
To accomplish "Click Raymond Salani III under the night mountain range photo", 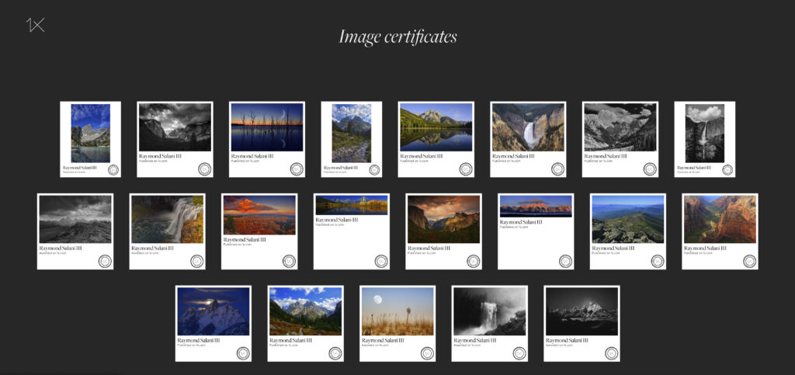I will (568, 340).
